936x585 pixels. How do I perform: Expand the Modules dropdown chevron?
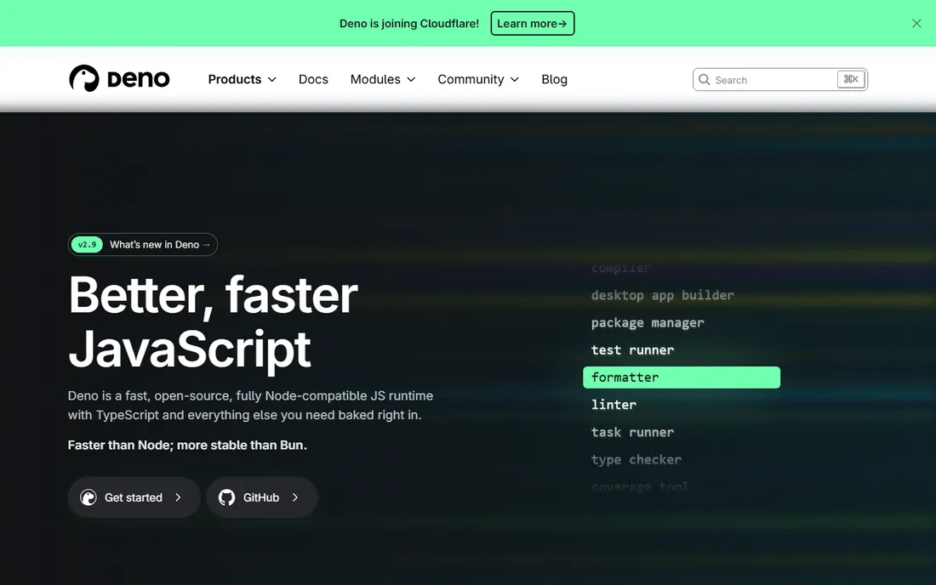[x=411, y=79]
